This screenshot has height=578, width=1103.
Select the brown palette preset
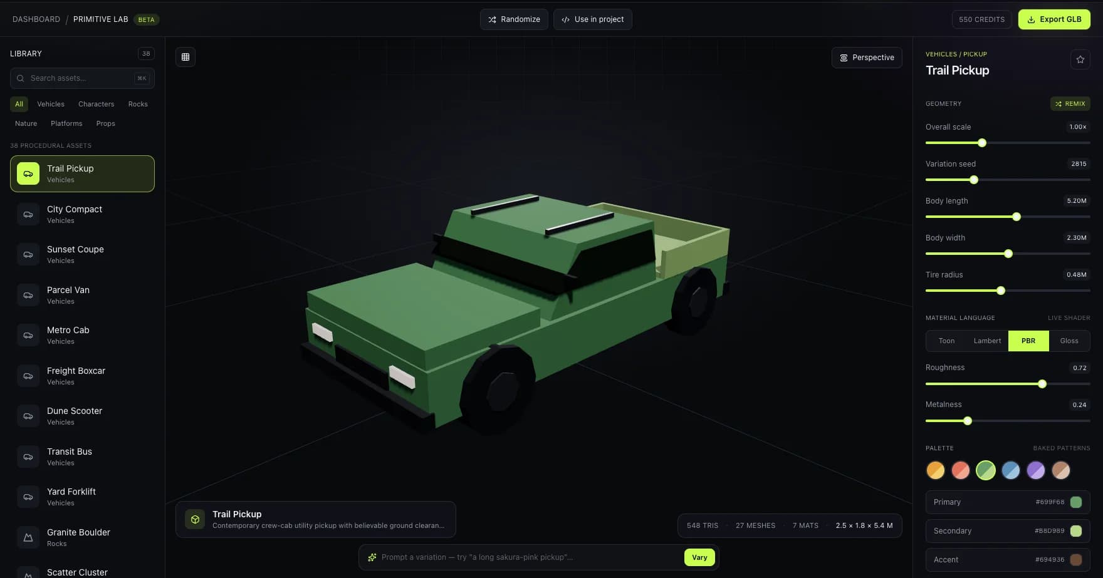point(1061,470)
